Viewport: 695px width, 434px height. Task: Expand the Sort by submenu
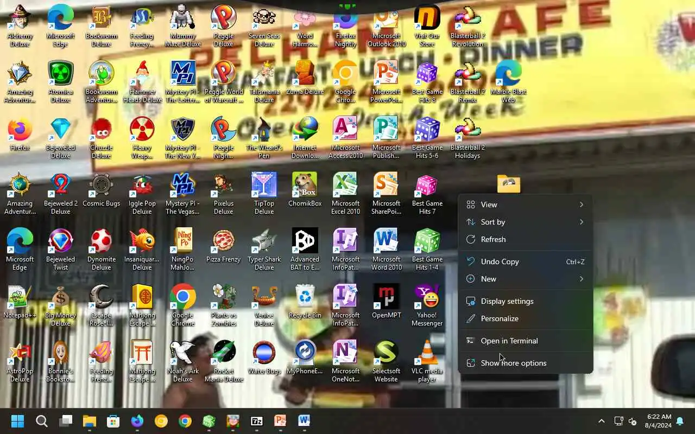click(525, 222)
